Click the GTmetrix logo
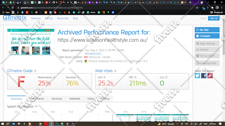This screenshot has width=225, height=126. pos(15,18)
